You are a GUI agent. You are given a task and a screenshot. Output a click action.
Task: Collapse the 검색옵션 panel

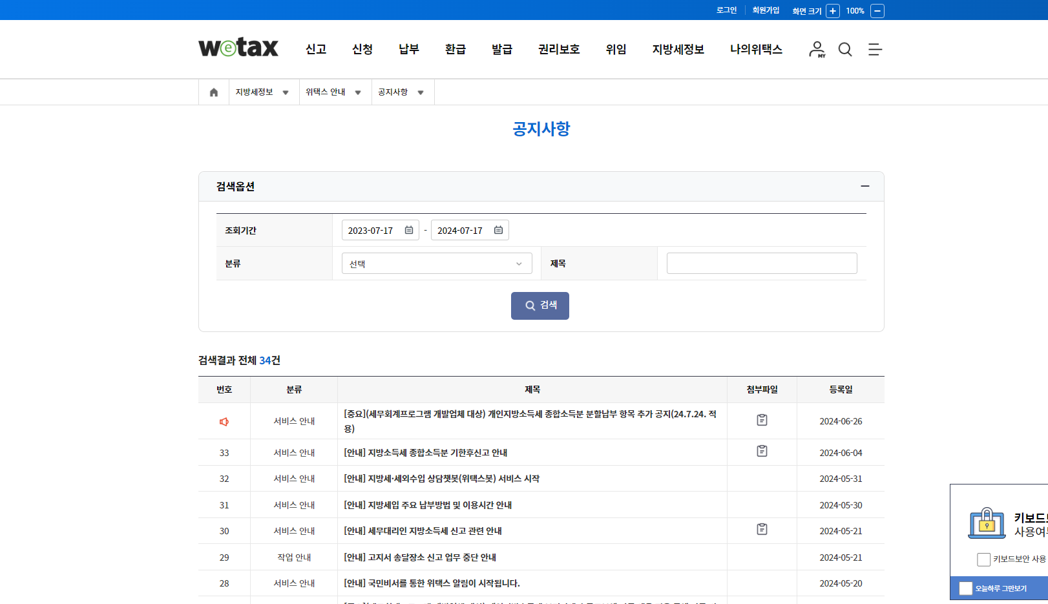[x=865, y=186]
